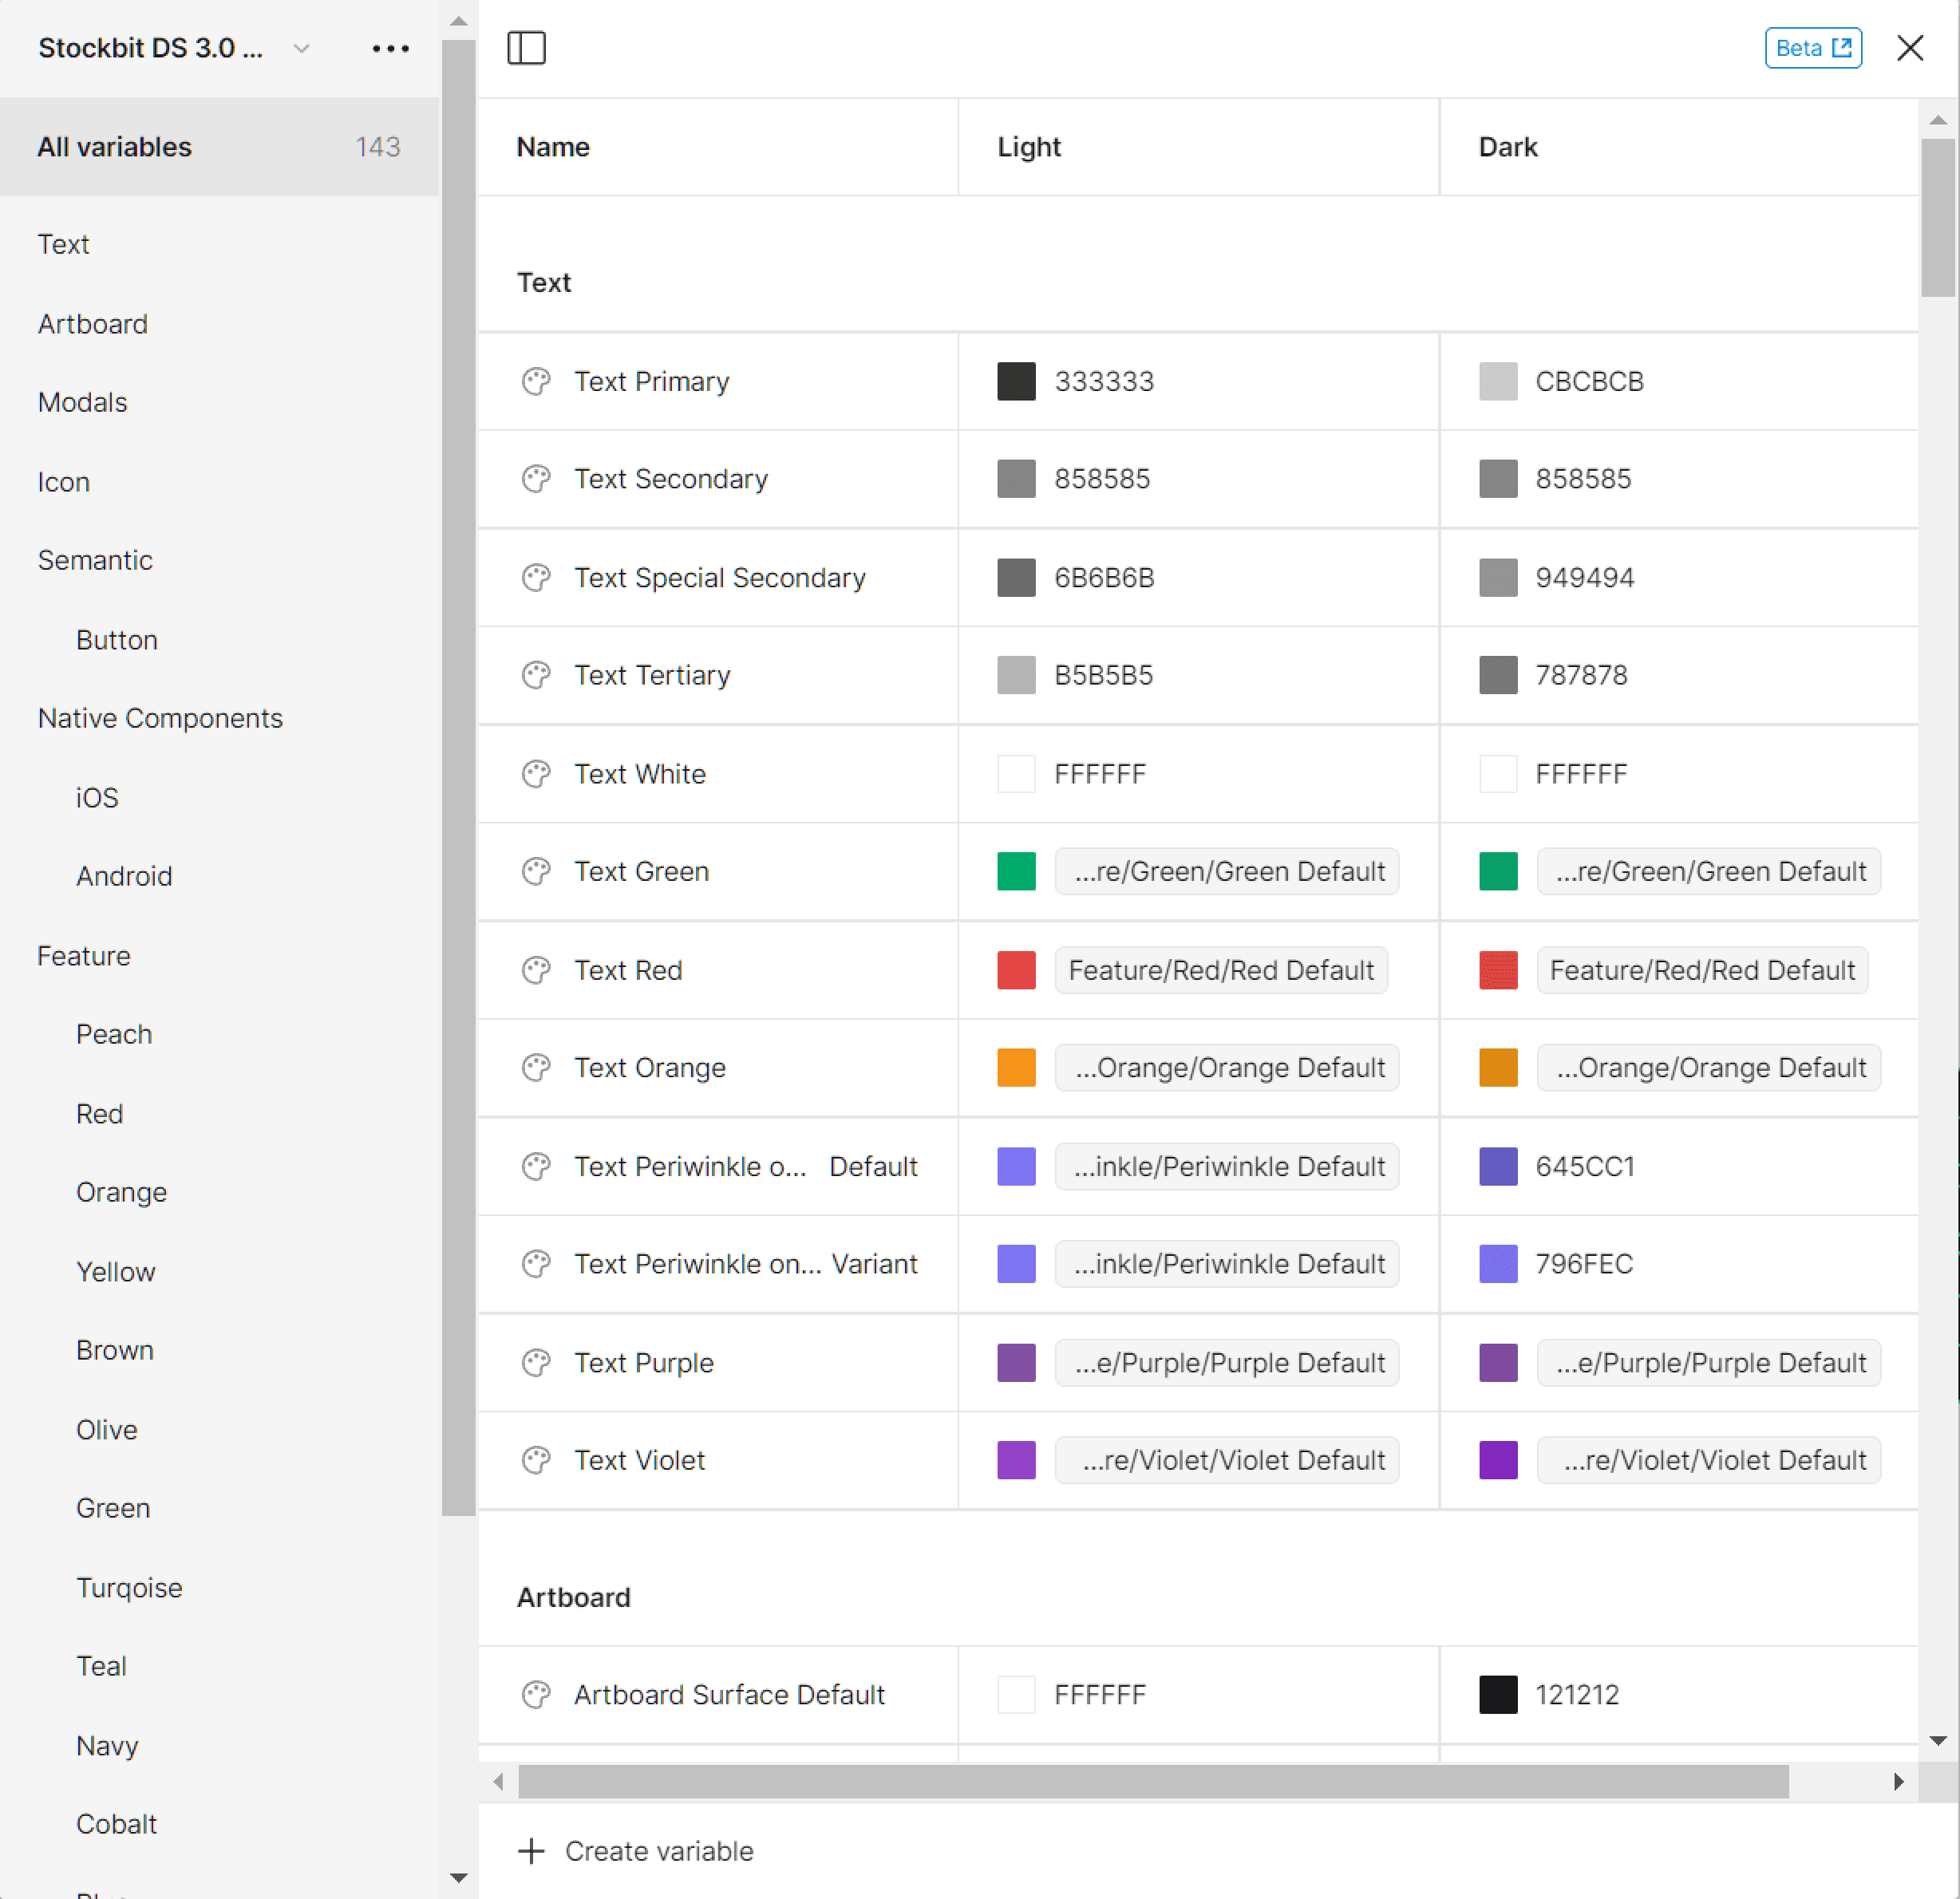Toggle the sidebar panel icon
This screenshot has height=1899, width=1960.
[x=526, y=48]
